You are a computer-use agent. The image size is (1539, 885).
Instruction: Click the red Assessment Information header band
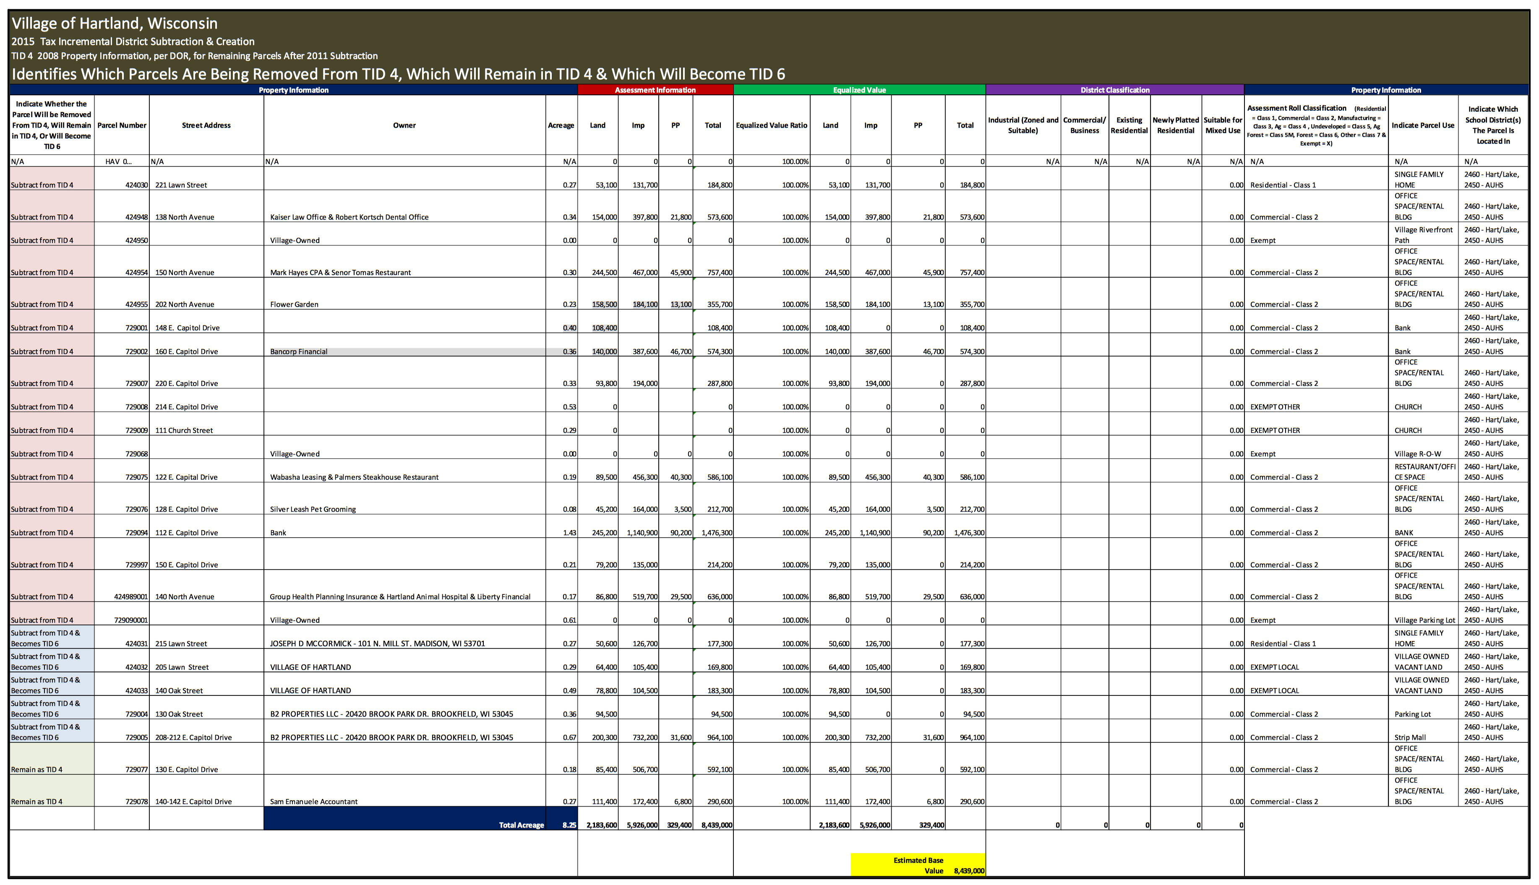[655, 90]
